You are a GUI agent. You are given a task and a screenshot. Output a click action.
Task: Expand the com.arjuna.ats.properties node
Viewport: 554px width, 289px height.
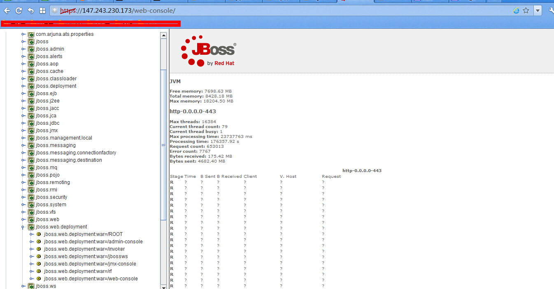tap(23, 34)
